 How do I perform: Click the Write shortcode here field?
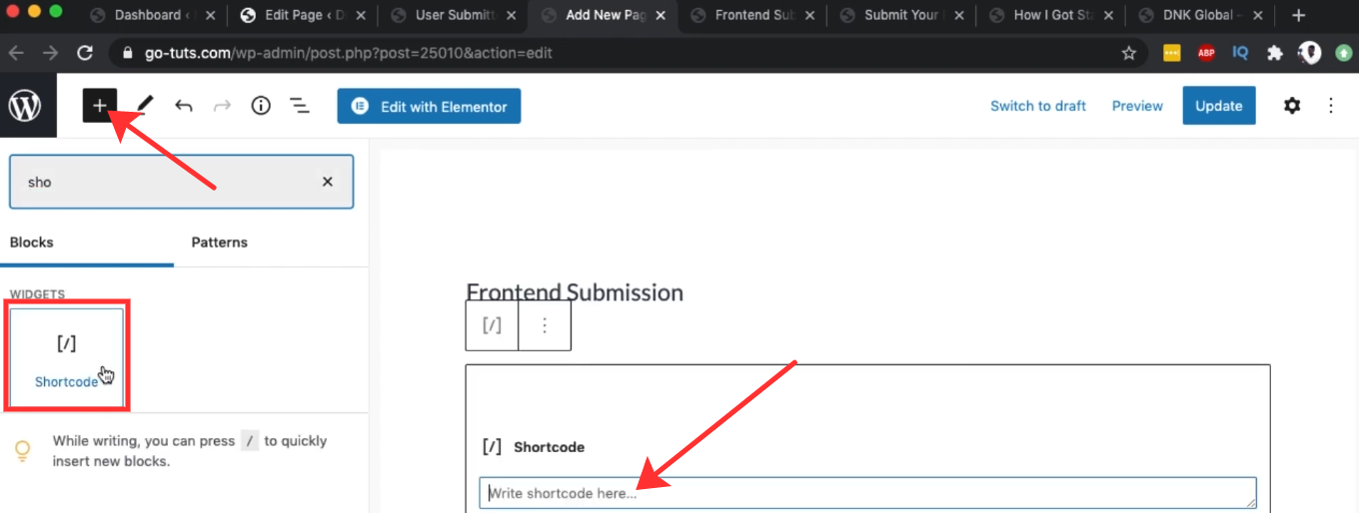pyautogui.click(x=867, y=493)
